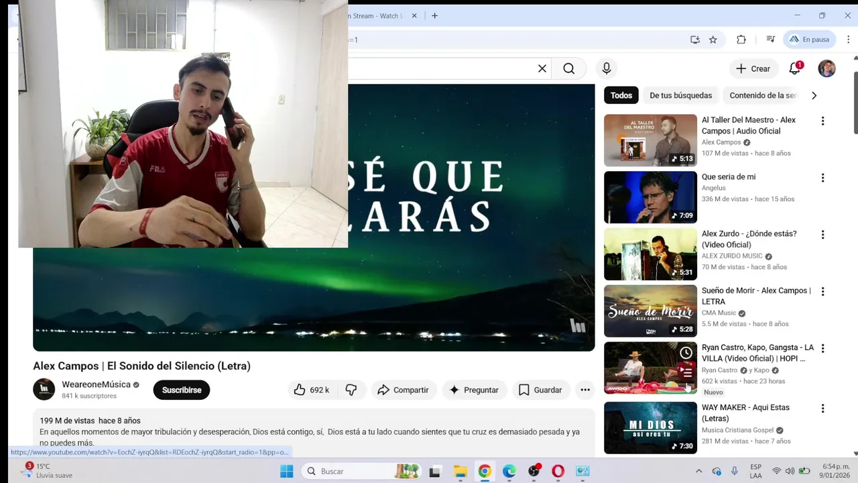858x483 pixels.
Task: Click the system tray microphone icon
Action: coord(735,471)
